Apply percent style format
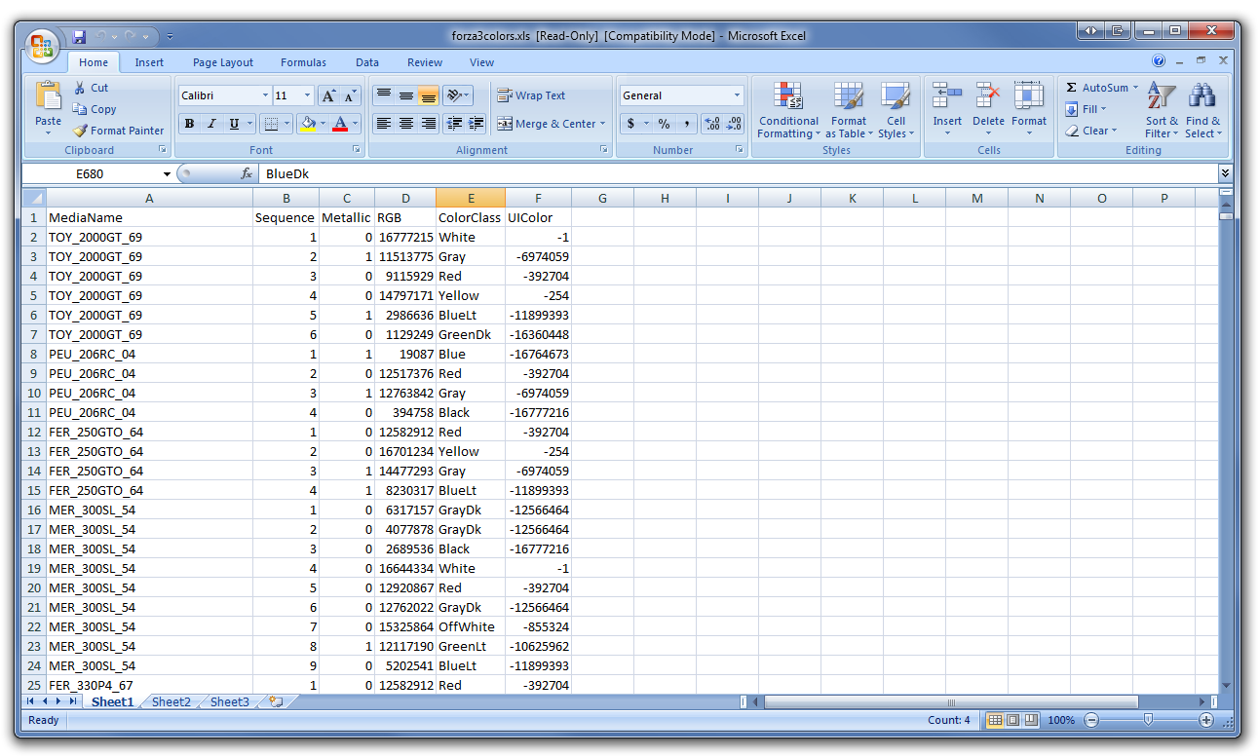The image size is (1259, 756). point(664,124)
